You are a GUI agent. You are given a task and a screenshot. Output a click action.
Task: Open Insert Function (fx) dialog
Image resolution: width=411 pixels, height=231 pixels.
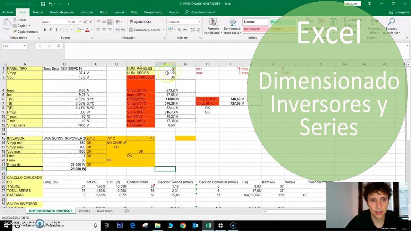coord(58,46)
